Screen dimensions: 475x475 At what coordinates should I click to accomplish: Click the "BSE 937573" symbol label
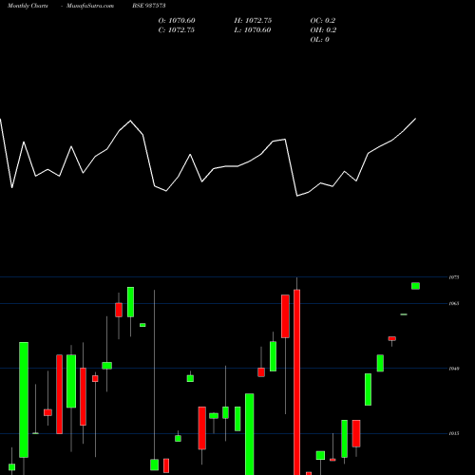pyautogui.click(x=149, y=6)
